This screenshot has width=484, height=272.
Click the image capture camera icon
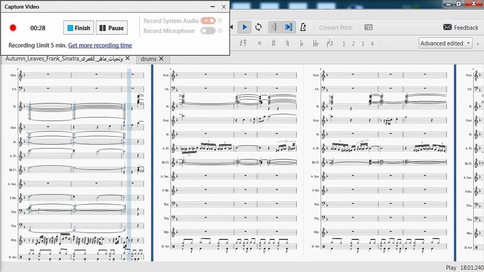click(x=368, y=27)
